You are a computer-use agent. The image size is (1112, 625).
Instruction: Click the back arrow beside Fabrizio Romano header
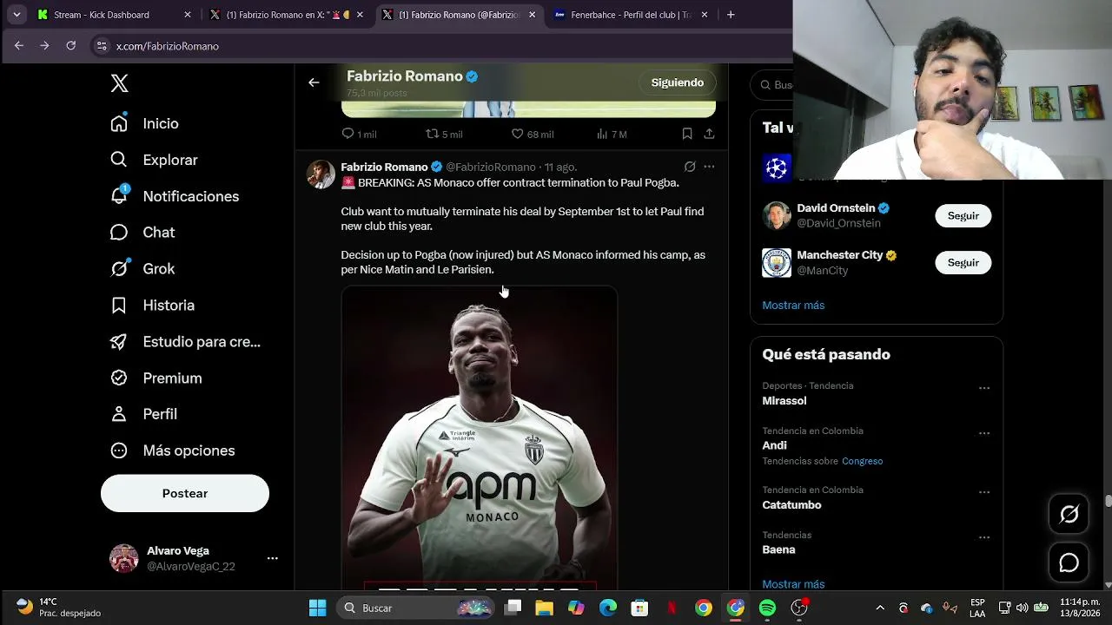point(314,82)
